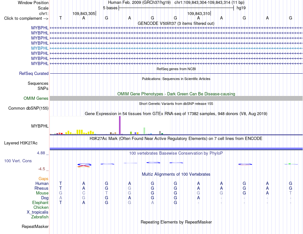Click the Scale track label
This screenshot has height=234, width=303.
point(43,8)
